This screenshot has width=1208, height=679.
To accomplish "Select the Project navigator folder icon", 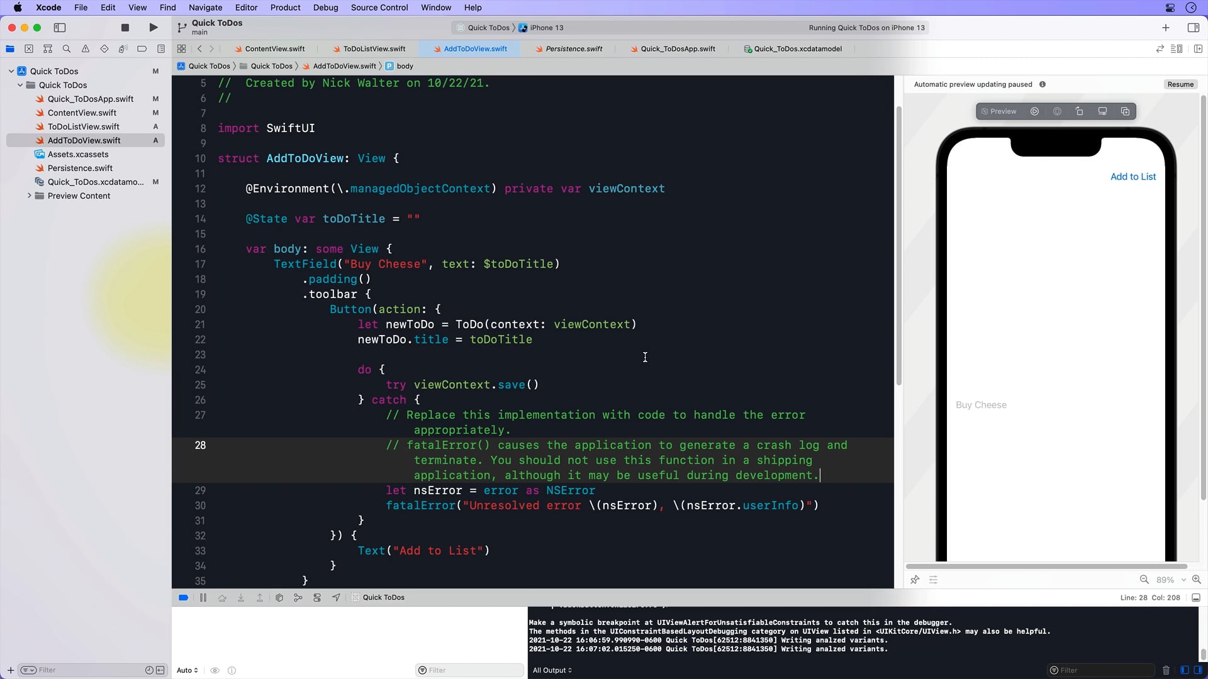I will [10, 48].
